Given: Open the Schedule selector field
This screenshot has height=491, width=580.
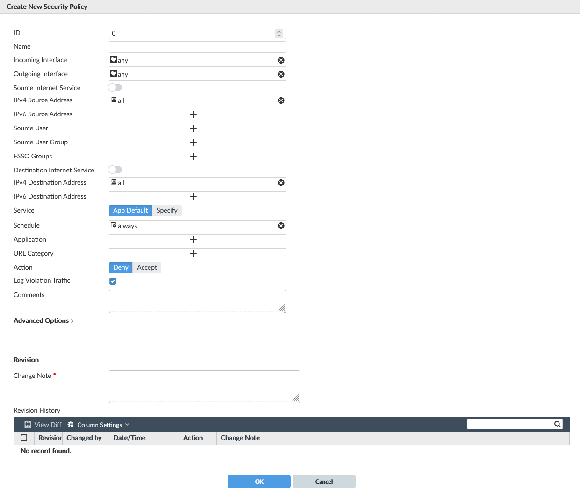Looking at the screenshot, I should point(197,226).
